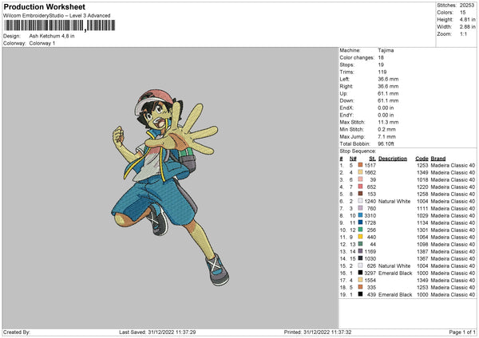
Task: Click the machine name Tajima
Action: 386,50
